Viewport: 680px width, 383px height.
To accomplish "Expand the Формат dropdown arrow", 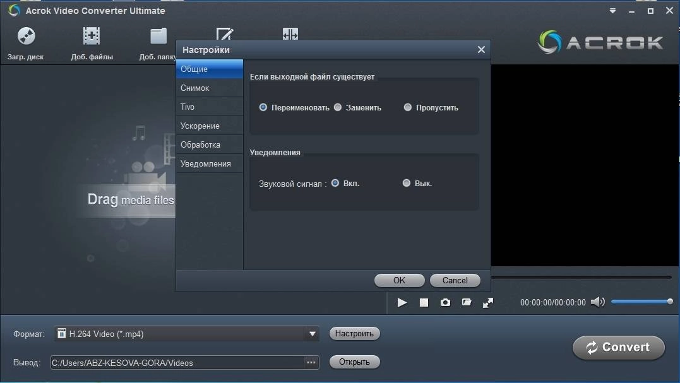I will click(x=313, y=334).
